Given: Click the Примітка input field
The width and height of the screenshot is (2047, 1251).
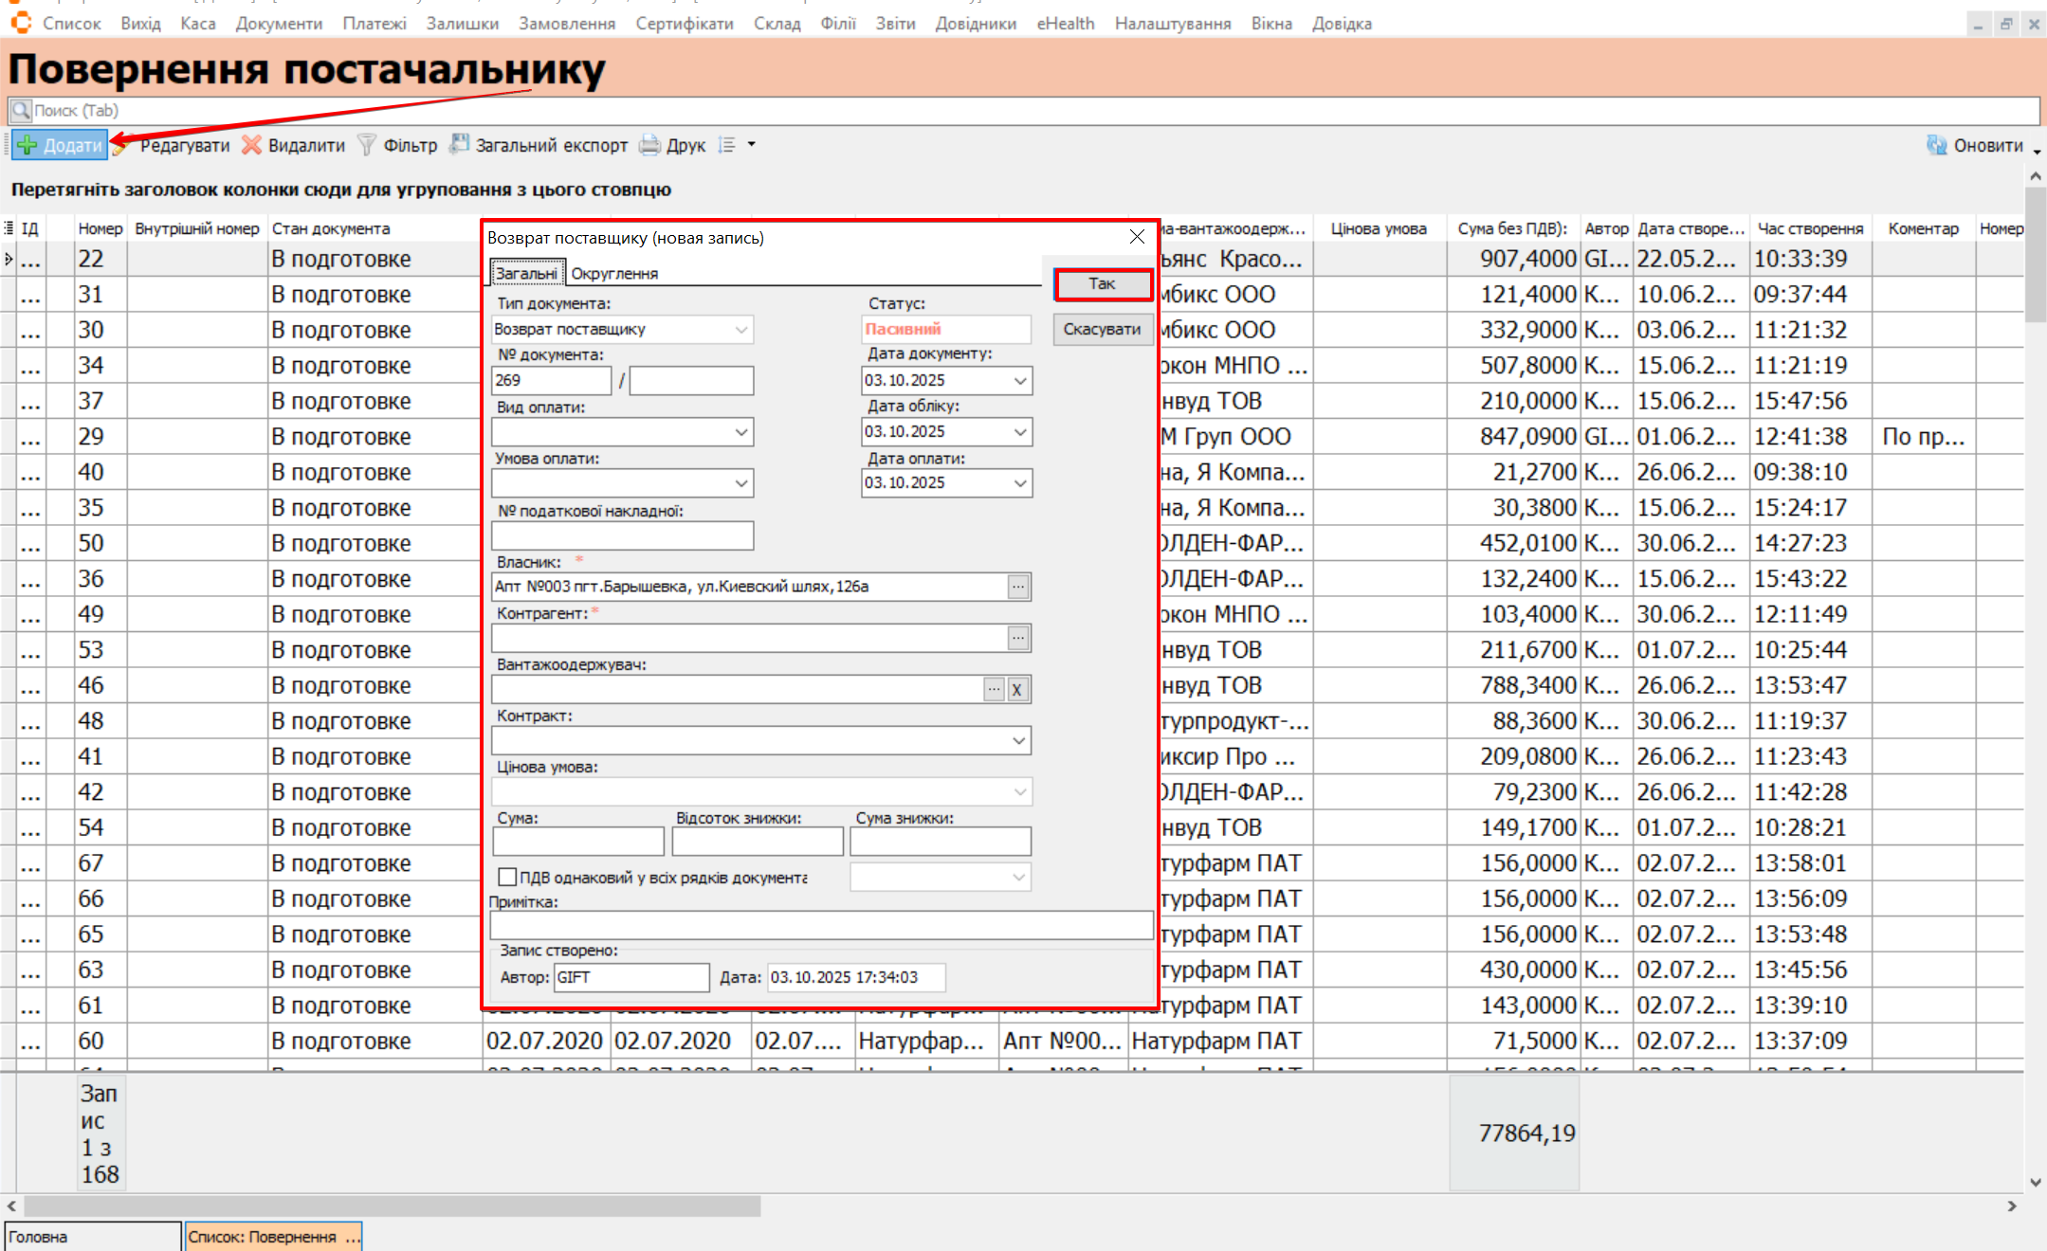Looking at the screenshot, I should pos(820,925).
